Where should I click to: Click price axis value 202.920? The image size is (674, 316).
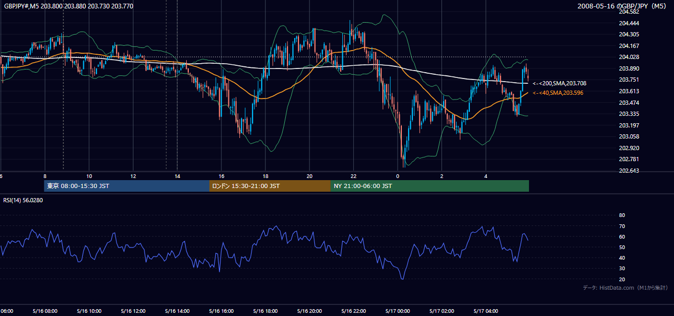click(629, 148)
